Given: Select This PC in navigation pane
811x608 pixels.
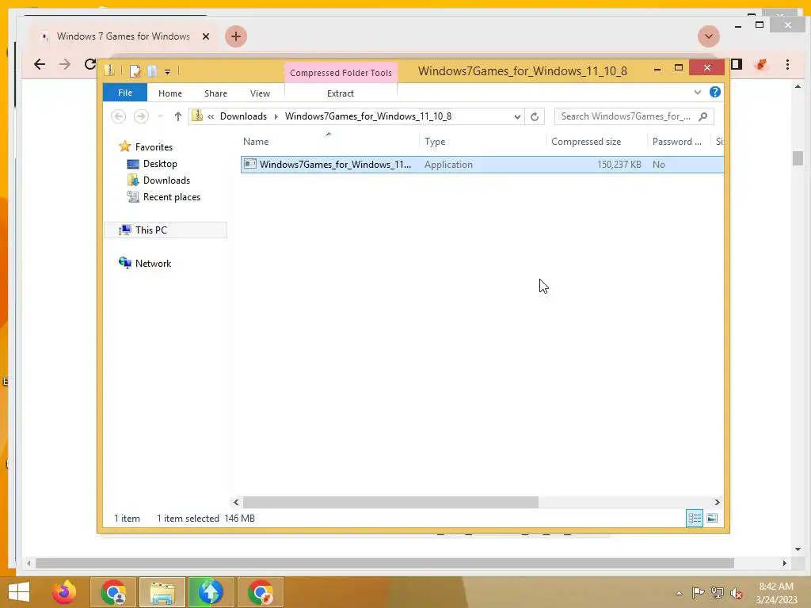Looking at the screenshot, I should click(166, 230).
